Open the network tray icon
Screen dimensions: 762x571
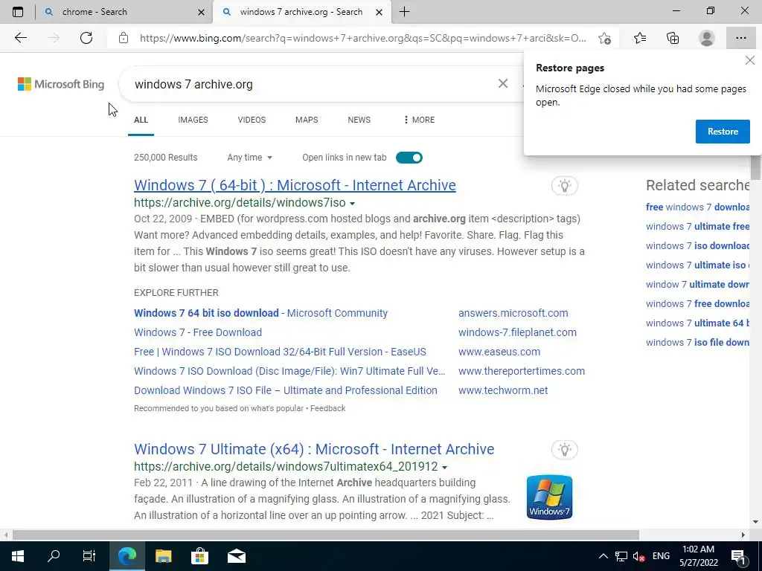pos(621,556)
